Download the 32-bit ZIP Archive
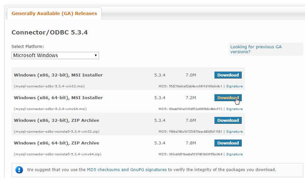 (x=228, y=120)
